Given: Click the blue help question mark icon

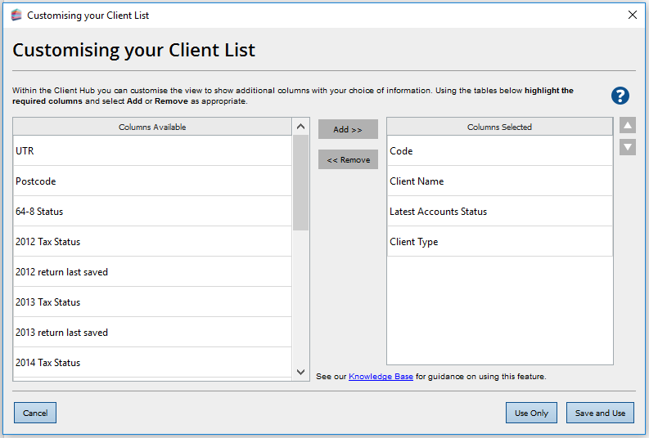Looking at the screenshot, I should (x=620, y=96).
